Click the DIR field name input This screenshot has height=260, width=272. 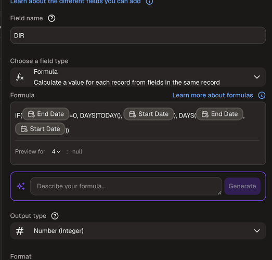point(138,35)
